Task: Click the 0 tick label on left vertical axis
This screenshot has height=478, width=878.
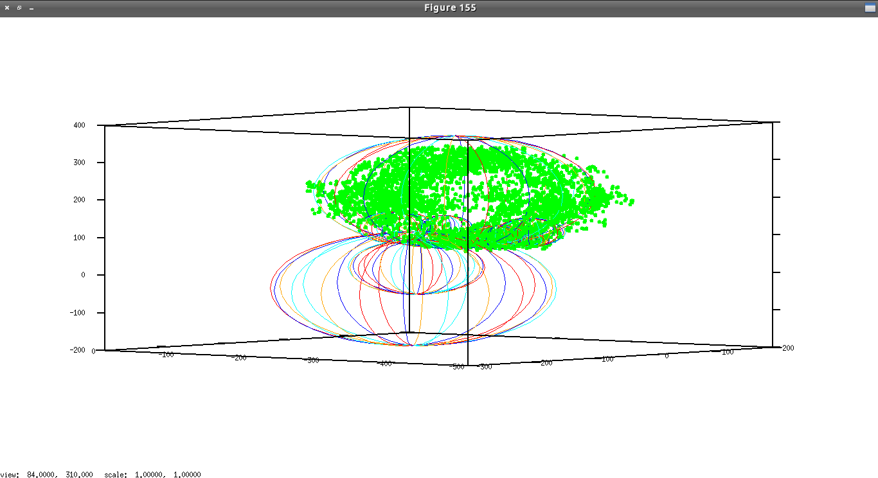Action: (83, 275)
